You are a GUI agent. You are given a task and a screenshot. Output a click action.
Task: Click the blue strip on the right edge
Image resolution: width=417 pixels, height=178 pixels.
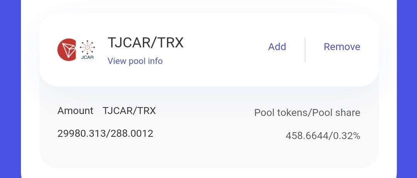click(407, 89)
